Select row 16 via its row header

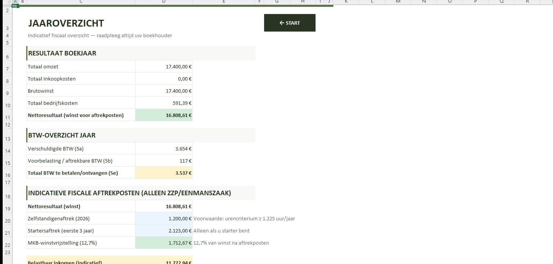coord(6,175)
